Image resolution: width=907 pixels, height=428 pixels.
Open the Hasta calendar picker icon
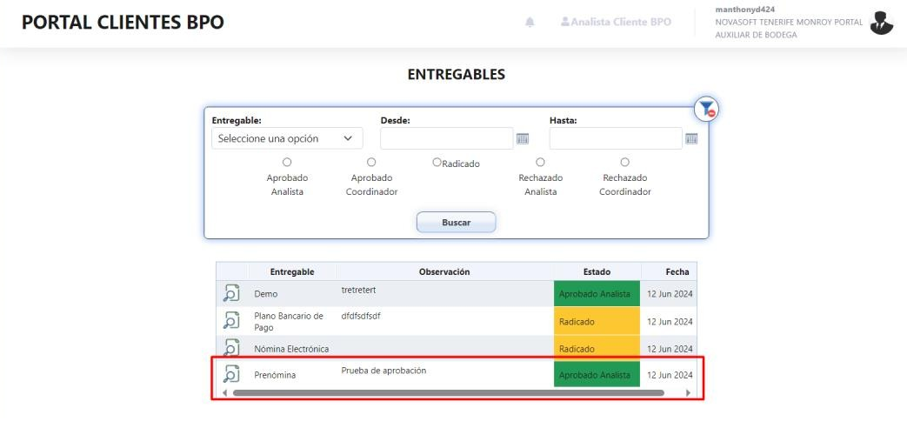[x=691, y=138]
